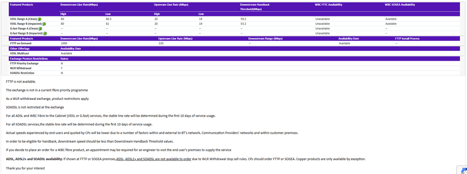467x174 pixels.
Task: Select upstream high value 20 in VDSL Range B row
Action: coord(156,24)
